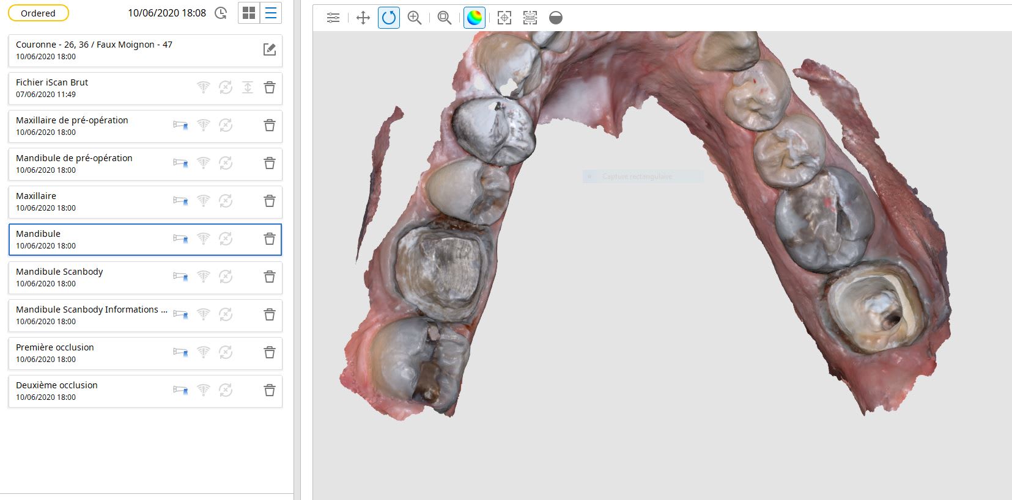Open the history clock next to date
This screenshot has width=1012, height=500.
[x=221, y=13]
